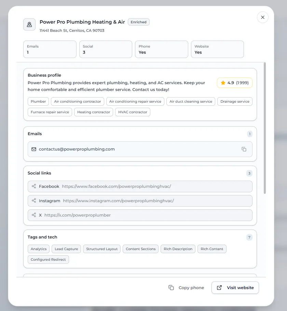Click the Drainage service tag
287x311 pixels.
(x=235, y=101)
